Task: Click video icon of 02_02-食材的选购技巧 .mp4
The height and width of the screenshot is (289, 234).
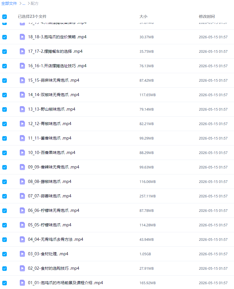Action: [x=22, y=269]
